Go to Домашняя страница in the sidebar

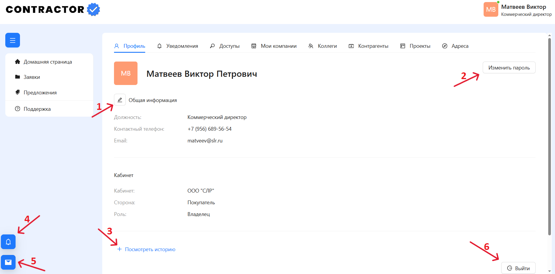click(x=48, y=62)
